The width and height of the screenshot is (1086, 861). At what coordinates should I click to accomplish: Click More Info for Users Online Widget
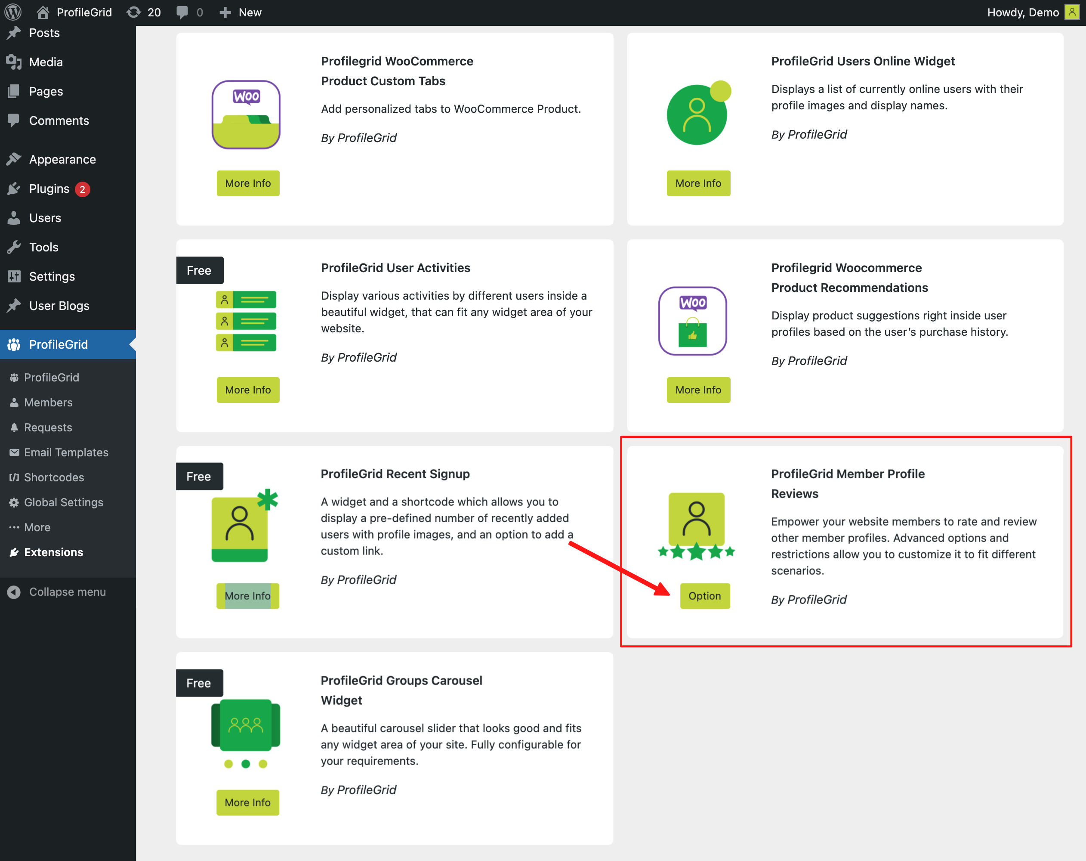[x=698, y=183]
